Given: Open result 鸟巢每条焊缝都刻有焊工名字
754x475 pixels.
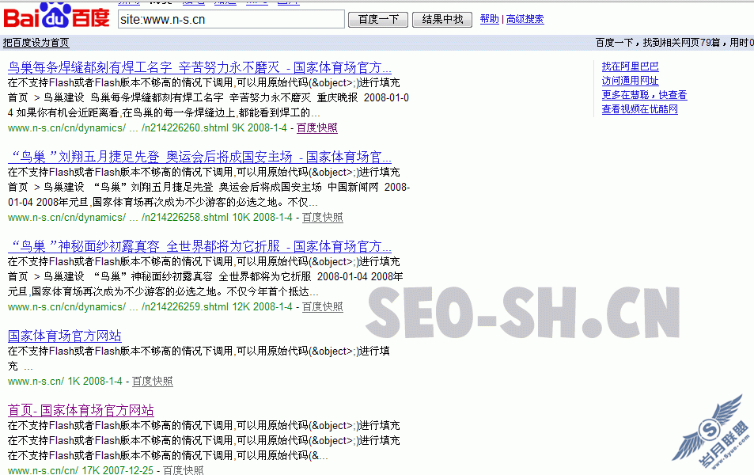Looking at the screenshot, I should tap(199, 67).
